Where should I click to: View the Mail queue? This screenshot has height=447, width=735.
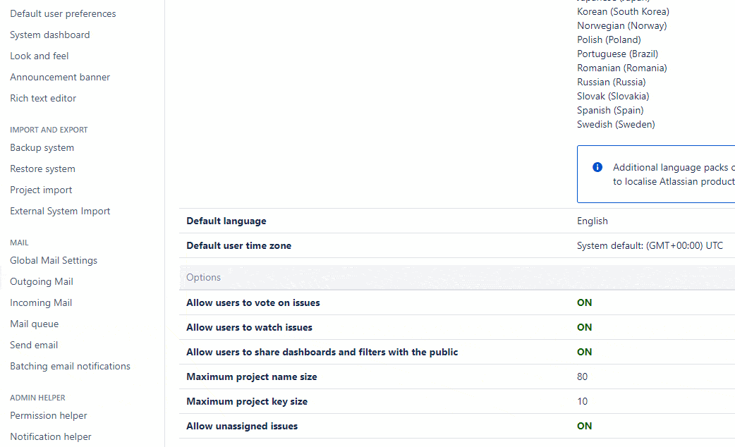click(x=34, y=324)
